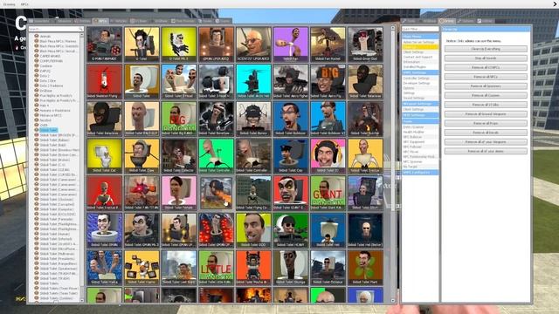This screenshot has width=559, height=314.
Task: Spawn the Skibidi Toilet Giant Random icon
Action: point(328,193)
